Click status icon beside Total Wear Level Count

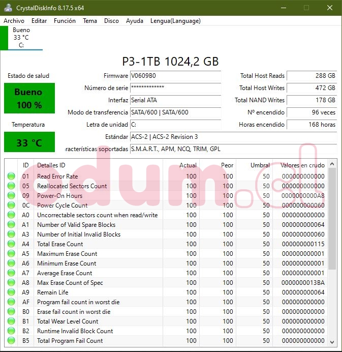(x=11, y=321)
